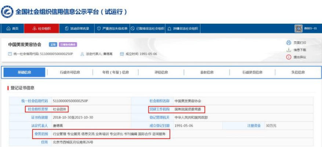Click the table date value 1991-05-06

point(184,126)
